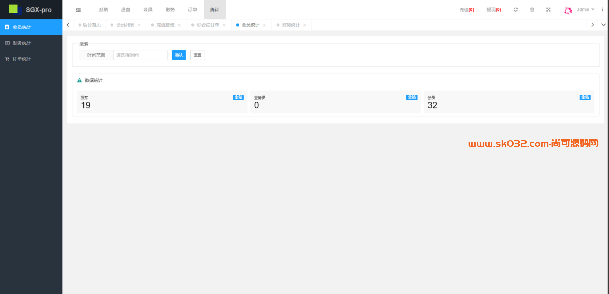Open 会员统计 in the sidebar
609x294 pixels.
point(31,27)
